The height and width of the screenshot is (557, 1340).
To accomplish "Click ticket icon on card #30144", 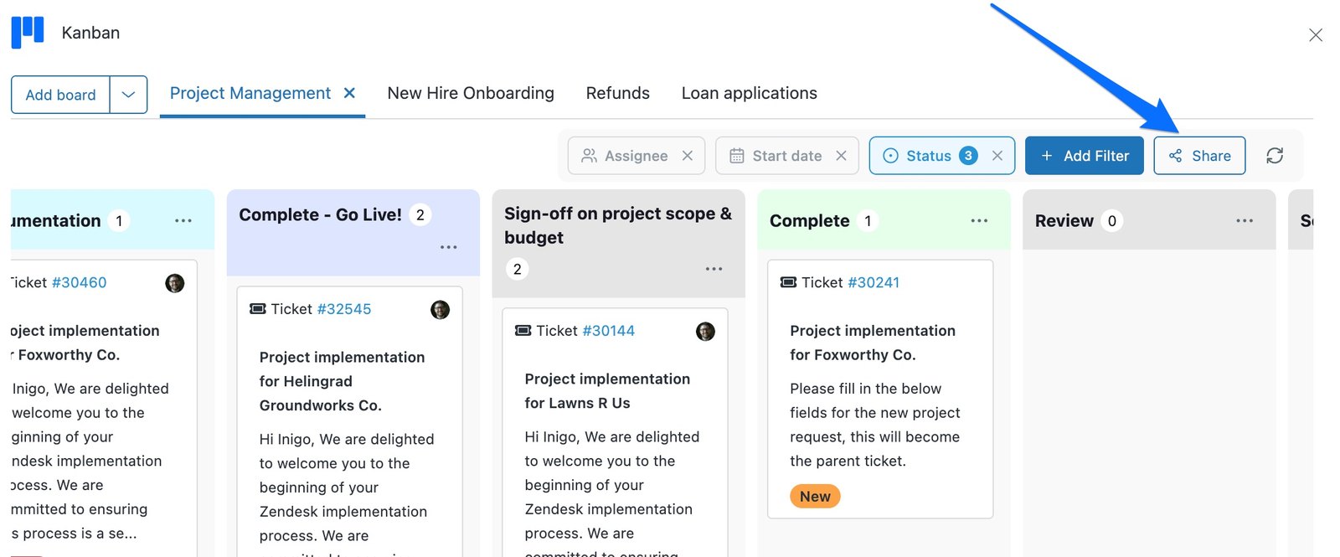I will point(523,331).
